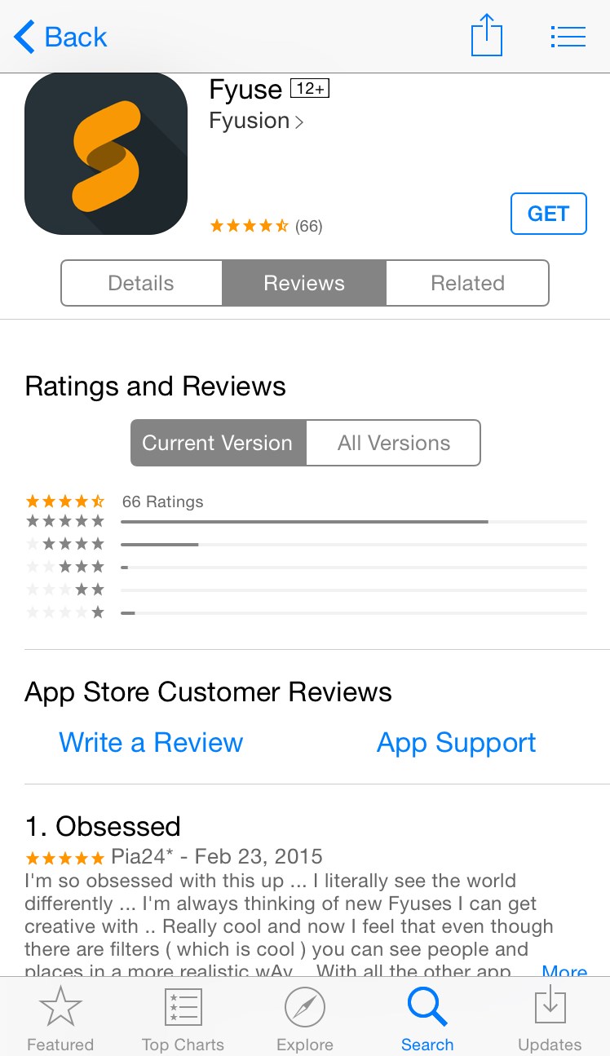610x1056 pixels.
Task: Select the Current Version toggle
Action: pyautogui.click(x=218, y=443)
